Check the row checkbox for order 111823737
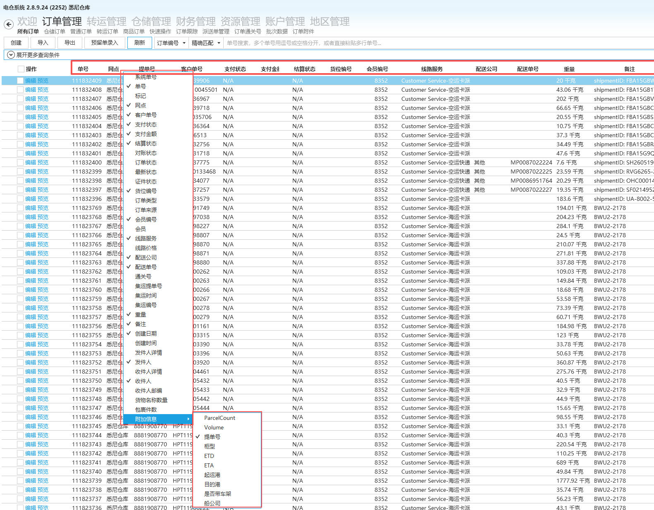The image size is (654, 510). (x=20, y=499)
